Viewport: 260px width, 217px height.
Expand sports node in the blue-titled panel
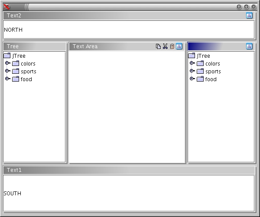click(192, 71)
